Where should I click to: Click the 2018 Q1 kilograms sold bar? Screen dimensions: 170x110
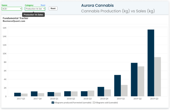tap(57, 94)
